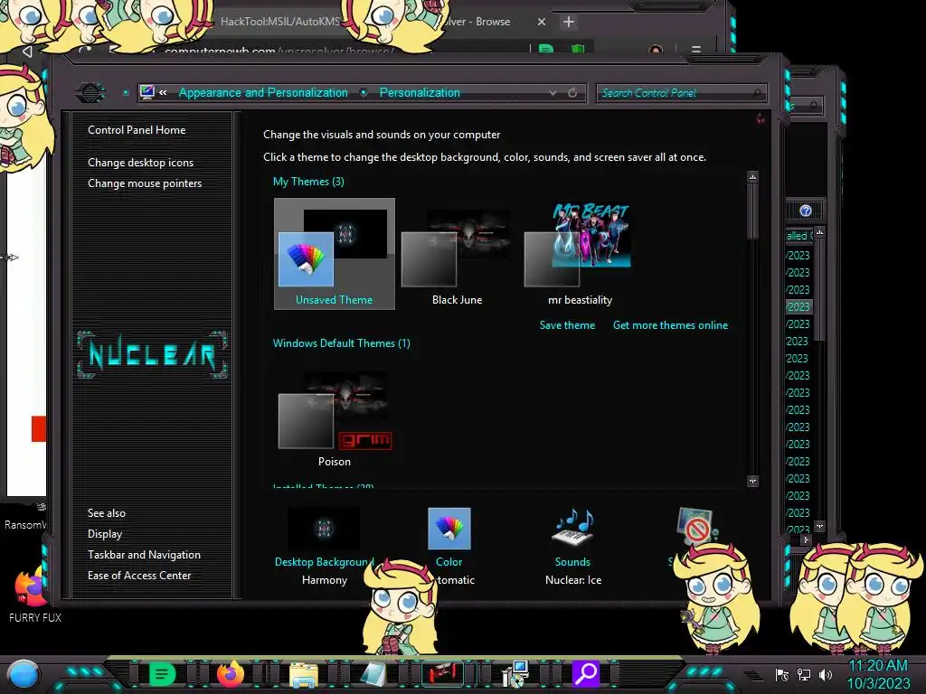The image size is (926, 694).
Task: Click the Start orb on taskbar
Action: [x=23, y=674]
